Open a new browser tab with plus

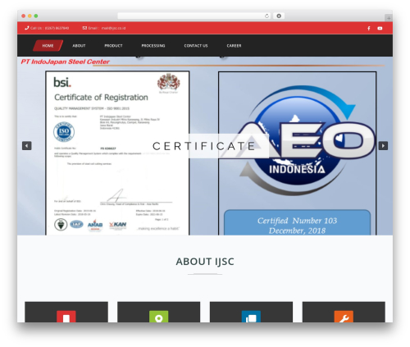389,18
